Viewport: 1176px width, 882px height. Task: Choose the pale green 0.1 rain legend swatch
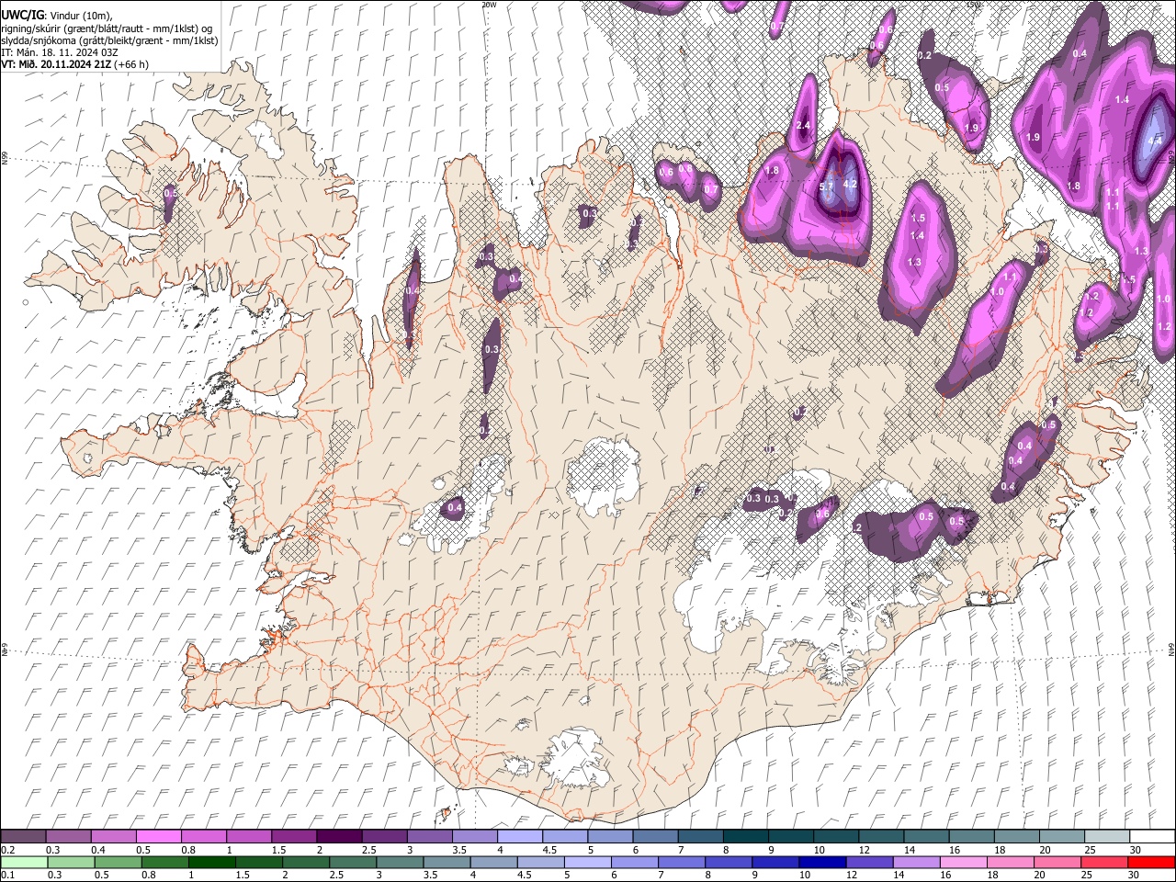point(23,862)
